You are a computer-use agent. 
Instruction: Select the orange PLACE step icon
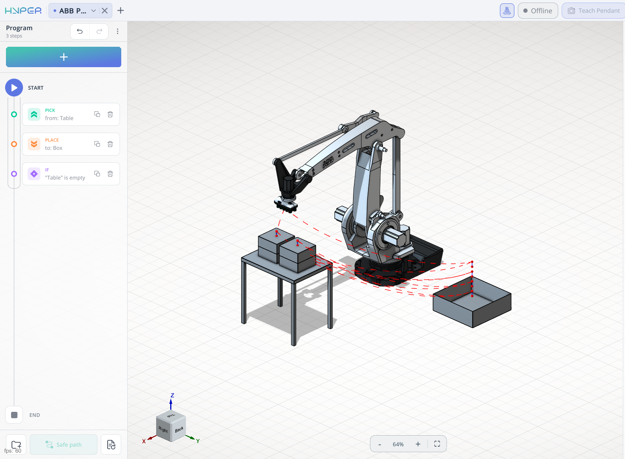34,144
